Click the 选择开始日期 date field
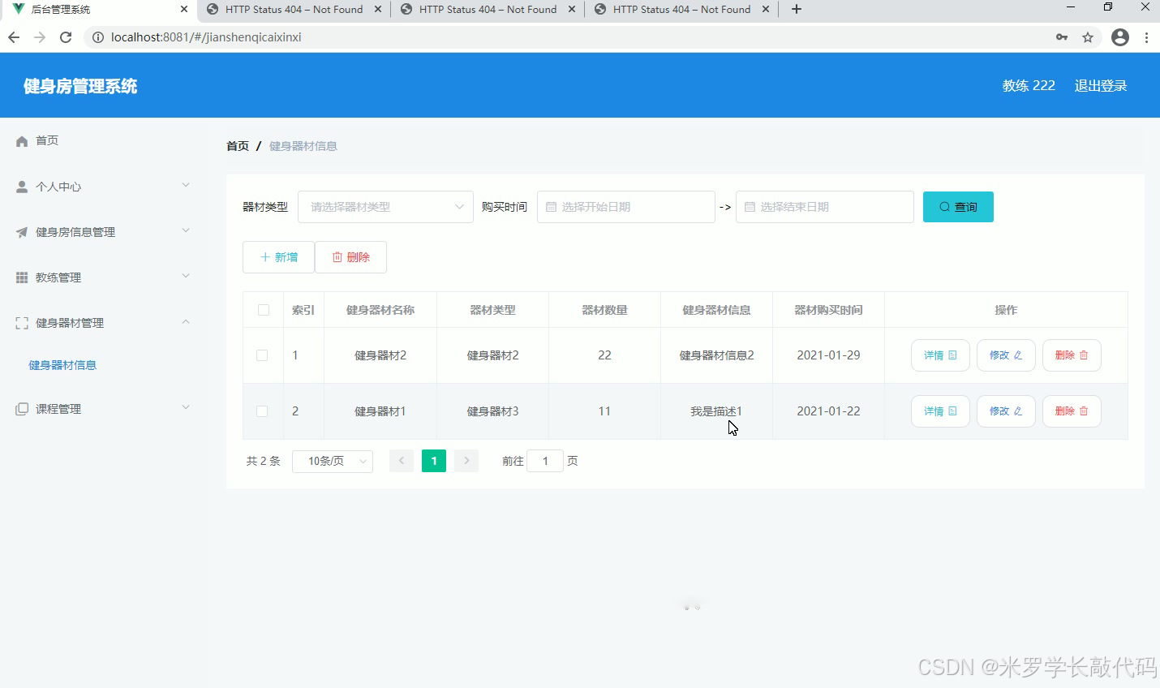 (x=625, y=207)
